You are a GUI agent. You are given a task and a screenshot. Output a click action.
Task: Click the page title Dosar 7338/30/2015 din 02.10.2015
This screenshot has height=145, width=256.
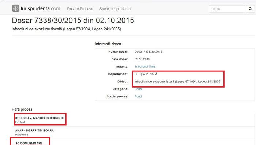(x=73, y=21)
